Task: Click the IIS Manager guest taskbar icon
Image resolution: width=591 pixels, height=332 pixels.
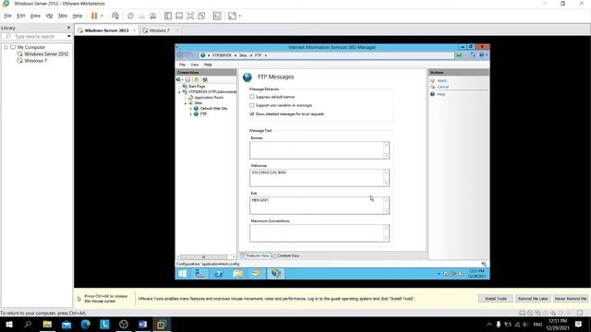Action: tap(276, 274)
